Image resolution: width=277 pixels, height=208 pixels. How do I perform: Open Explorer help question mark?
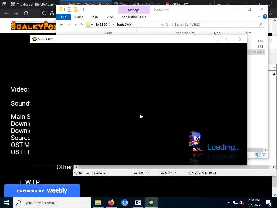pos(265,17)
